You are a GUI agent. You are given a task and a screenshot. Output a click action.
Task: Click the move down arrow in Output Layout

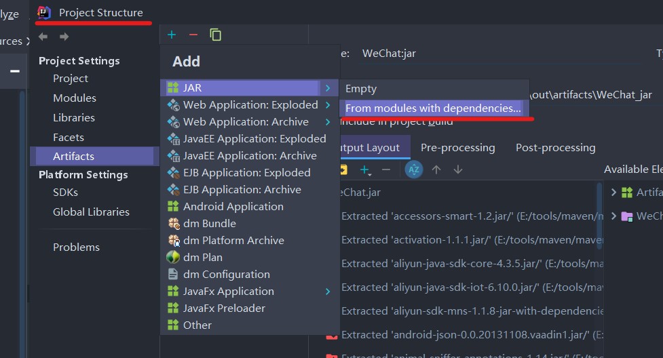(x=458, y=170)
